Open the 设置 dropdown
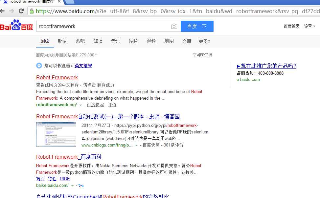The height and width of the screenshot is (198, 320). coord(309,26)
